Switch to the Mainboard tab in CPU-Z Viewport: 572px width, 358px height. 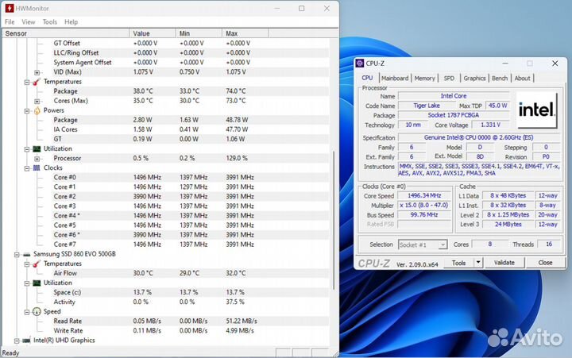click(x=395, y=78)
